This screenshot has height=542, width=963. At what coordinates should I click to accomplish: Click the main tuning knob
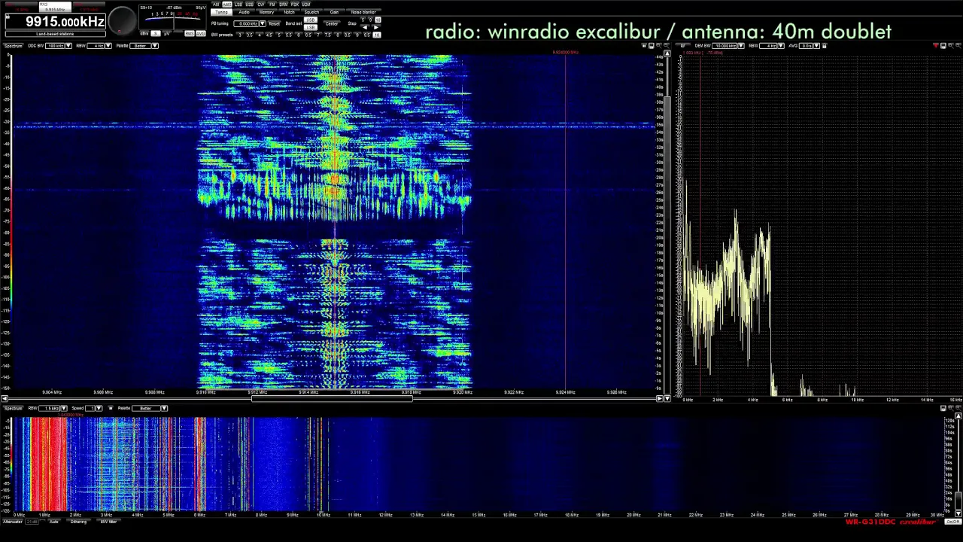point(123,20)
